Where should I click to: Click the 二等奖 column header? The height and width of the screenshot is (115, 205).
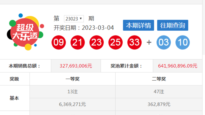(159, 79)
